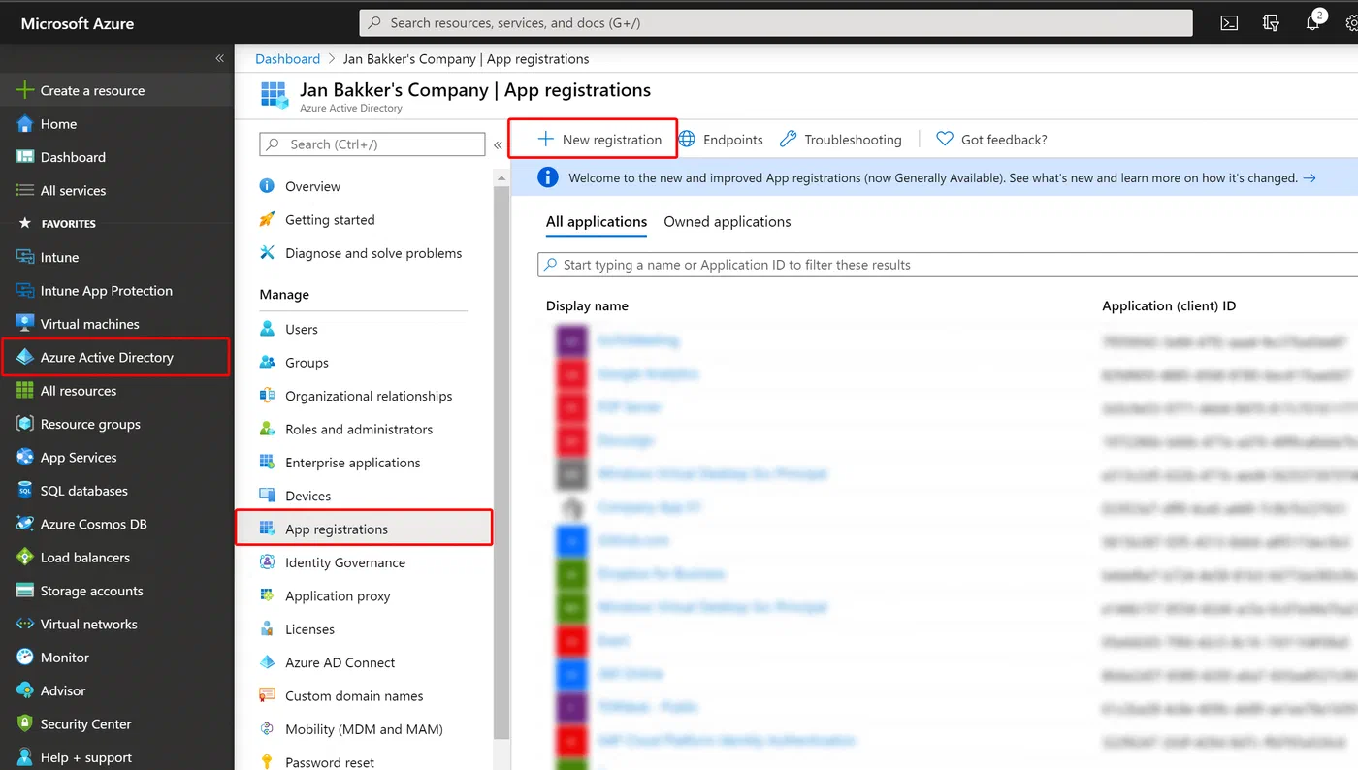Click the All services icon
The image size is (1358, 770).
coord(24,190)
